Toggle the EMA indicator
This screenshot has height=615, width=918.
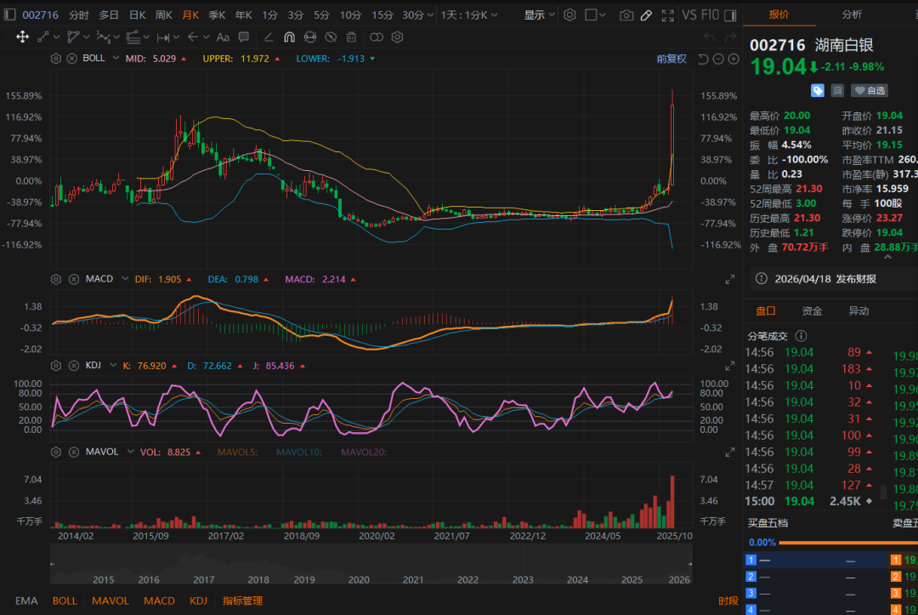pos(26,601)
